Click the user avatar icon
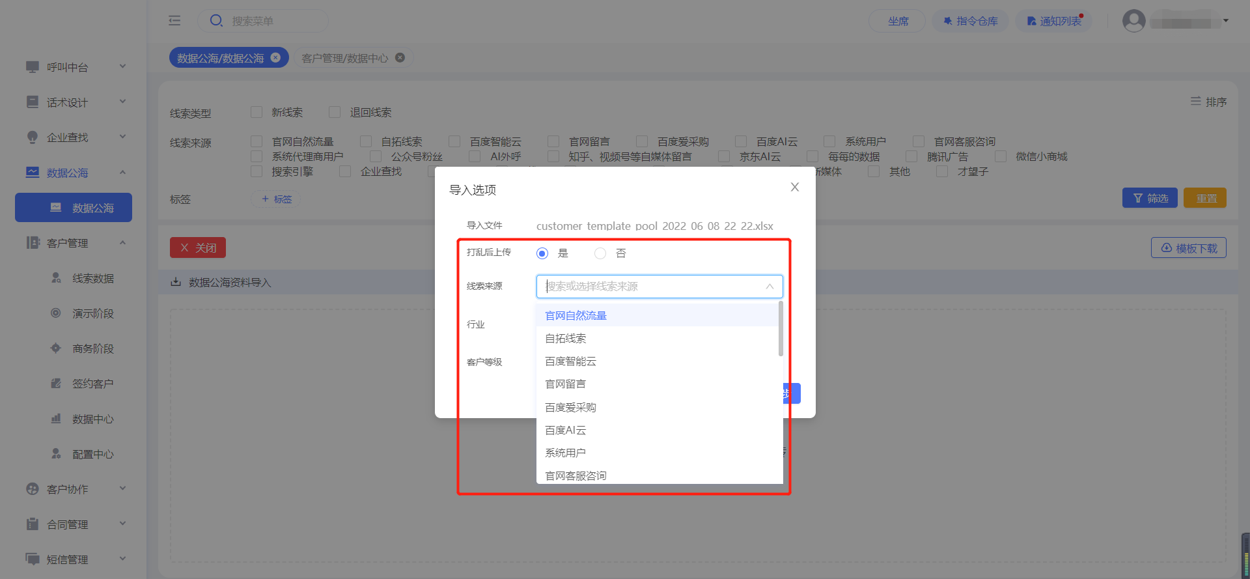1250x579 pixels. 1134,21
